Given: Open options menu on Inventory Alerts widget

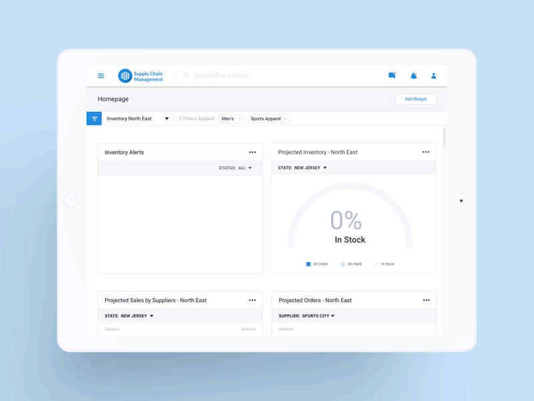Looking at the screenshot, I should pos(252,152).
